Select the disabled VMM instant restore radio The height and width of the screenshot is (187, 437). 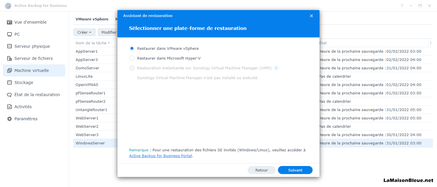(x=132, y=68)
